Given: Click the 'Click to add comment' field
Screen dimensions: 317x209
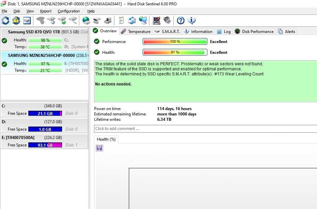Looking at the screenshot, I should [205, 129].
